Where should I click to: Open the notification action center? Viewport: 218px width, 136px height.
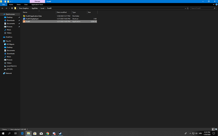pyautogui.click(x=214, y=133)
